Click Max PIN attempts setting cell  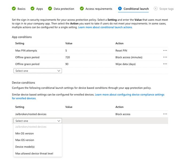click(26, 51)
